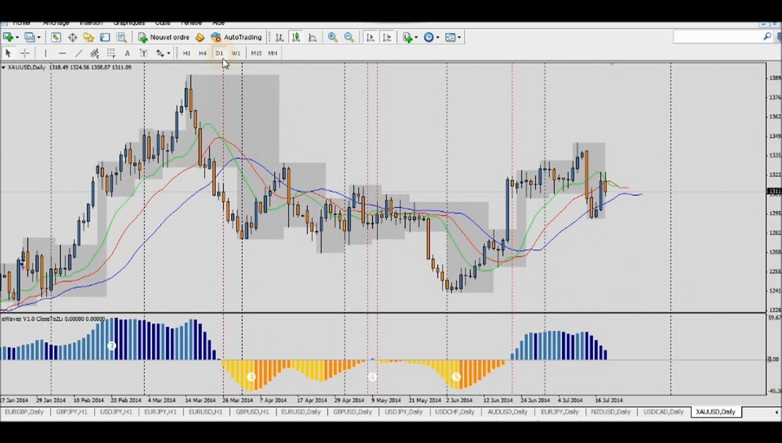Switch to GBPJPY,H1 chart tab
Image resolution: width=782 pixels, height=443 pixels.
click(x=71, y=412)
